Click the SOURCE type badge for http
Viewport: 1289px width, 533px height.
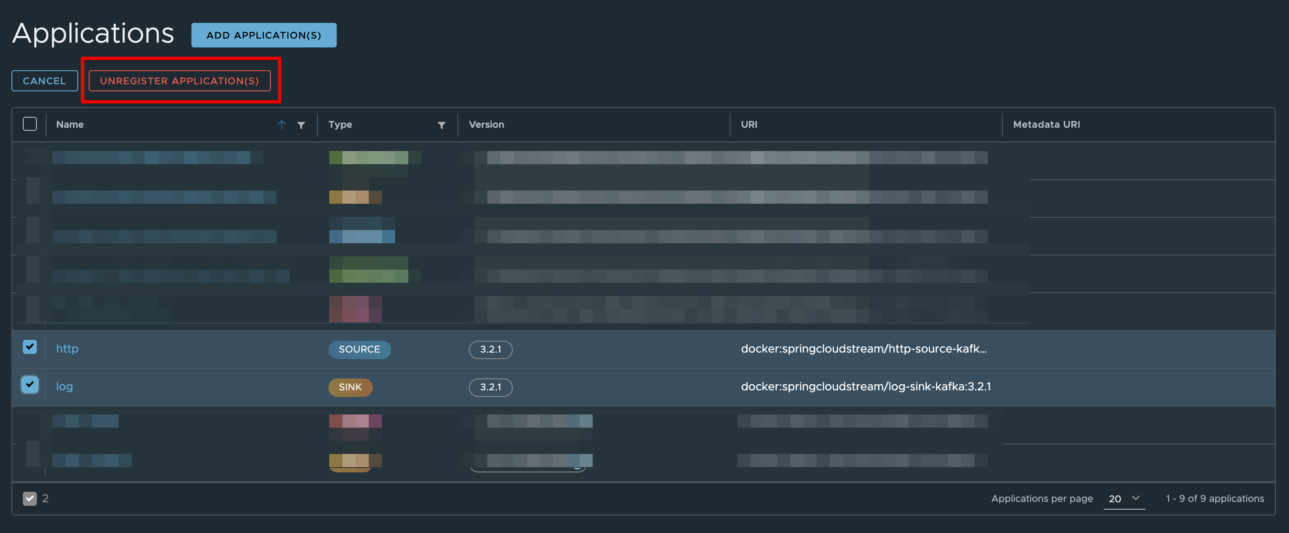[359, 349]
